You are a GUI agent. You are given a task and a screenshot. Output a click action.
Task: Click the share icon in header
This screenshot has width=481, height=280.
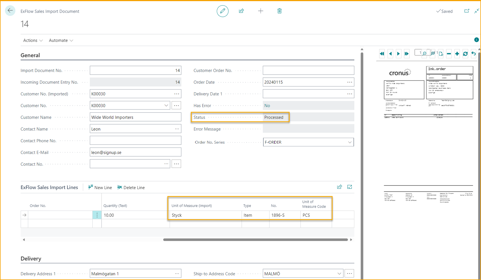(241, 11)
